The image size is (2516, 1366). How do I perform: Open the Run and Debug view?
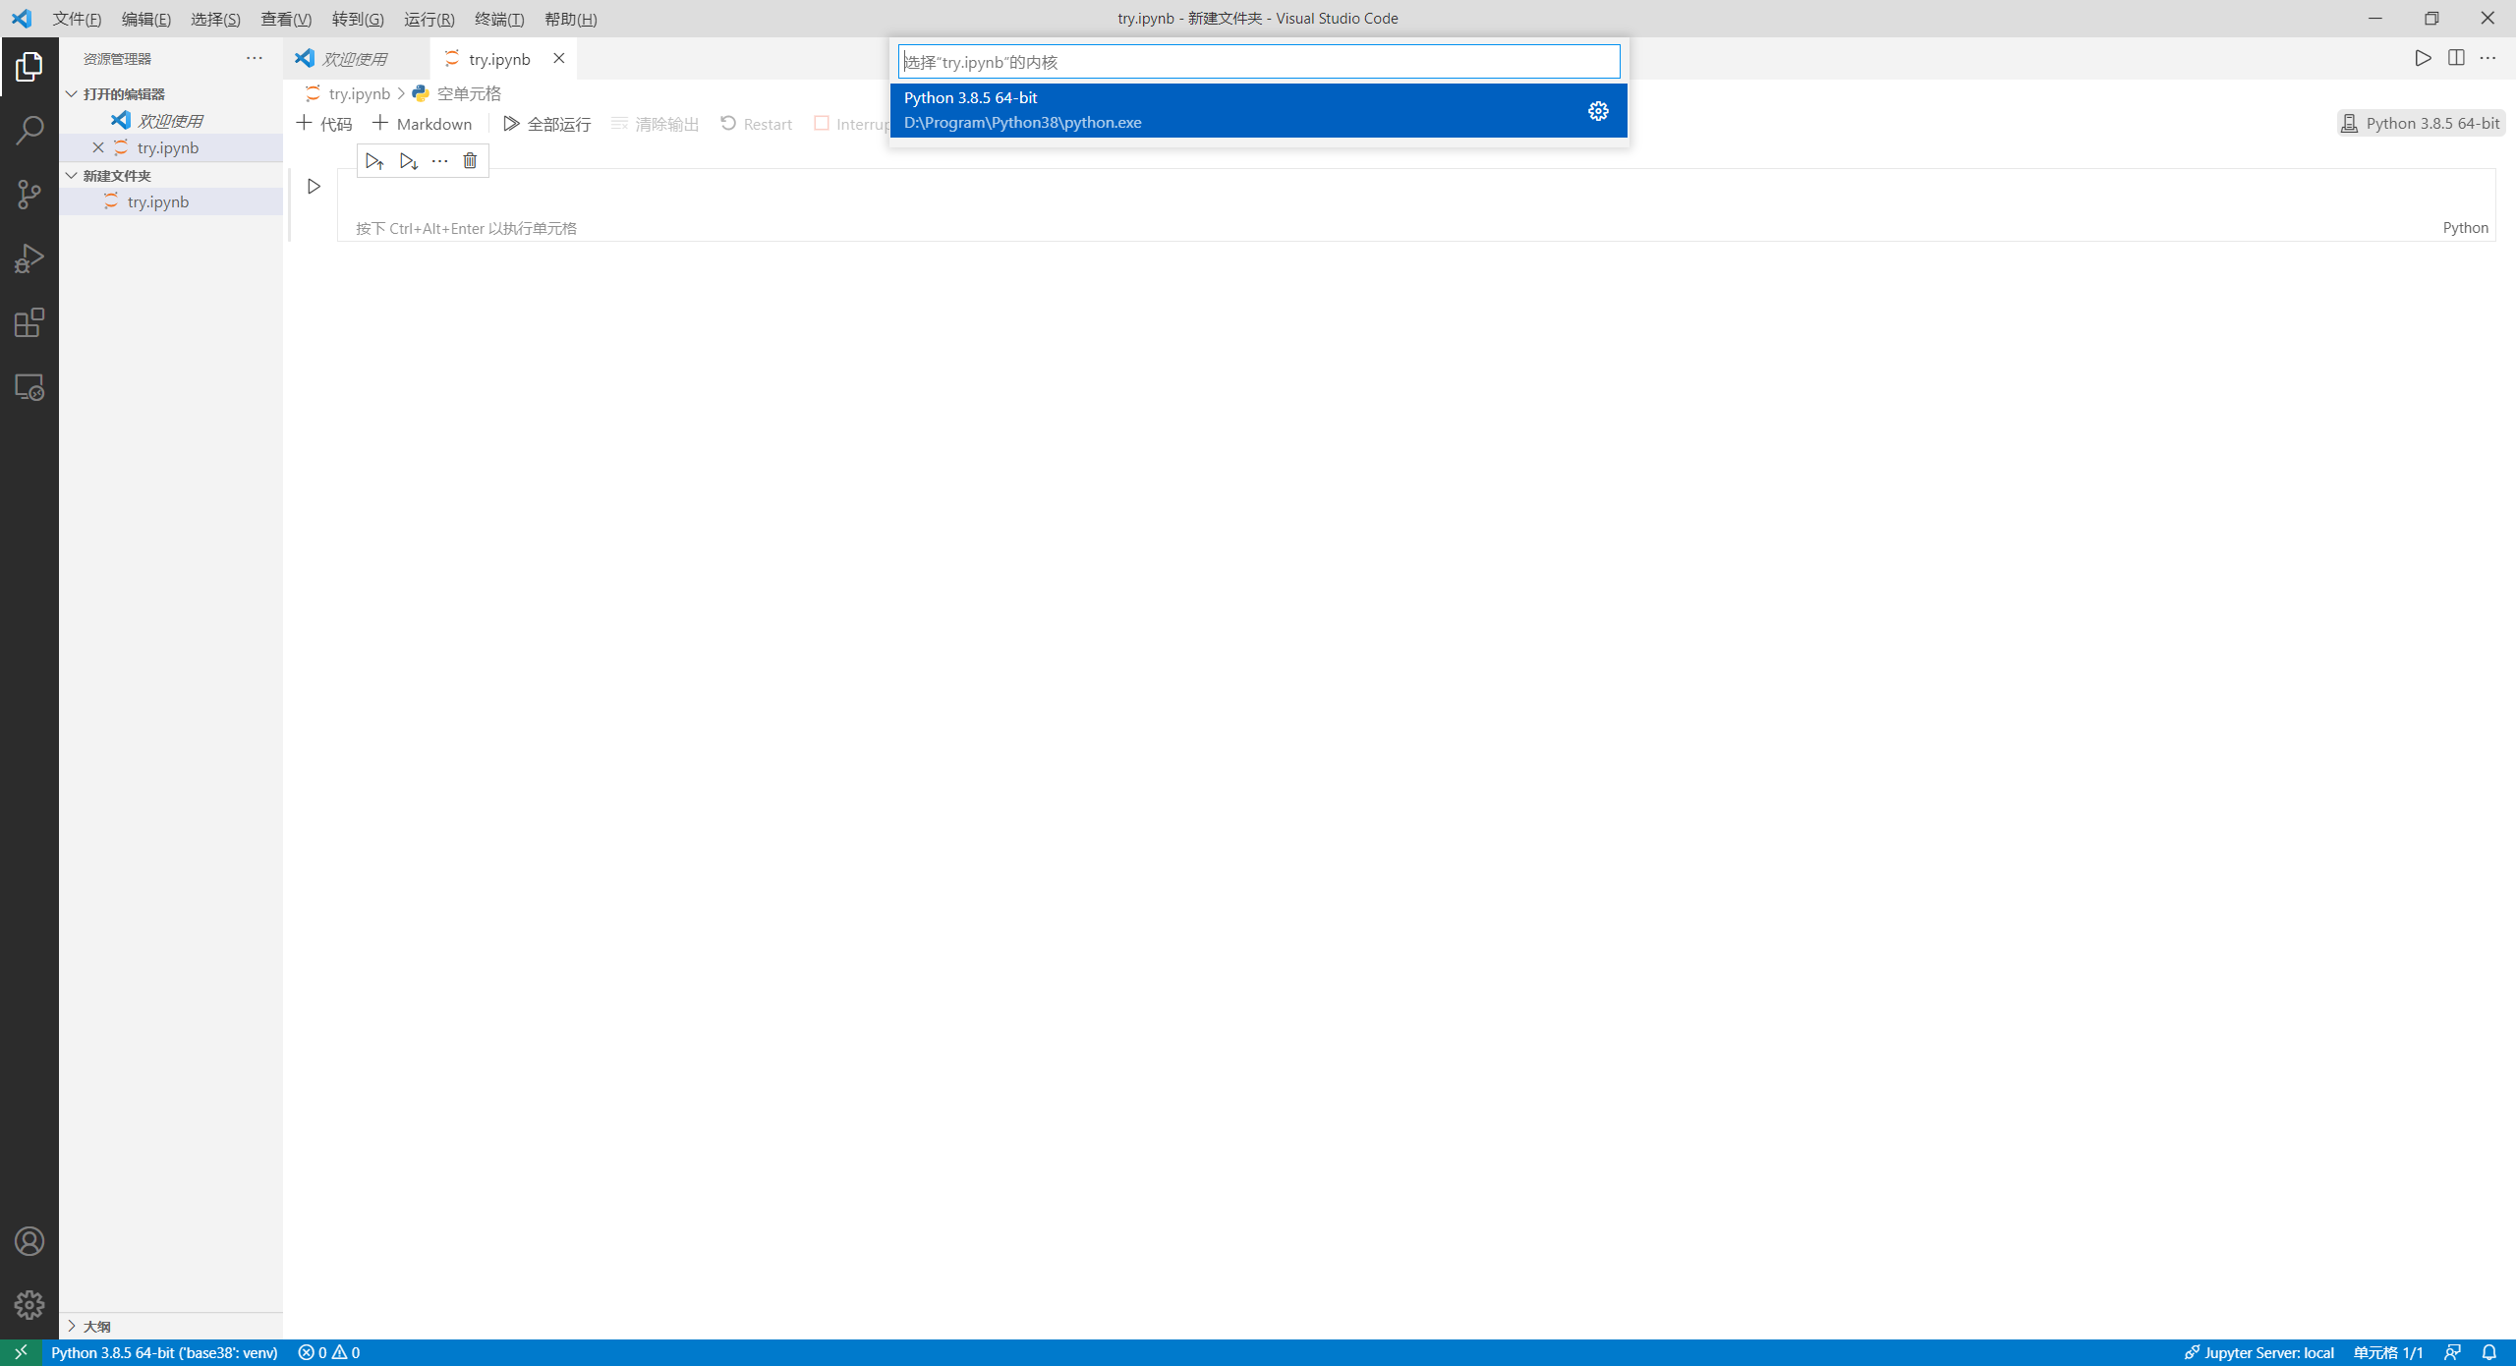click(x=29, y=257)
